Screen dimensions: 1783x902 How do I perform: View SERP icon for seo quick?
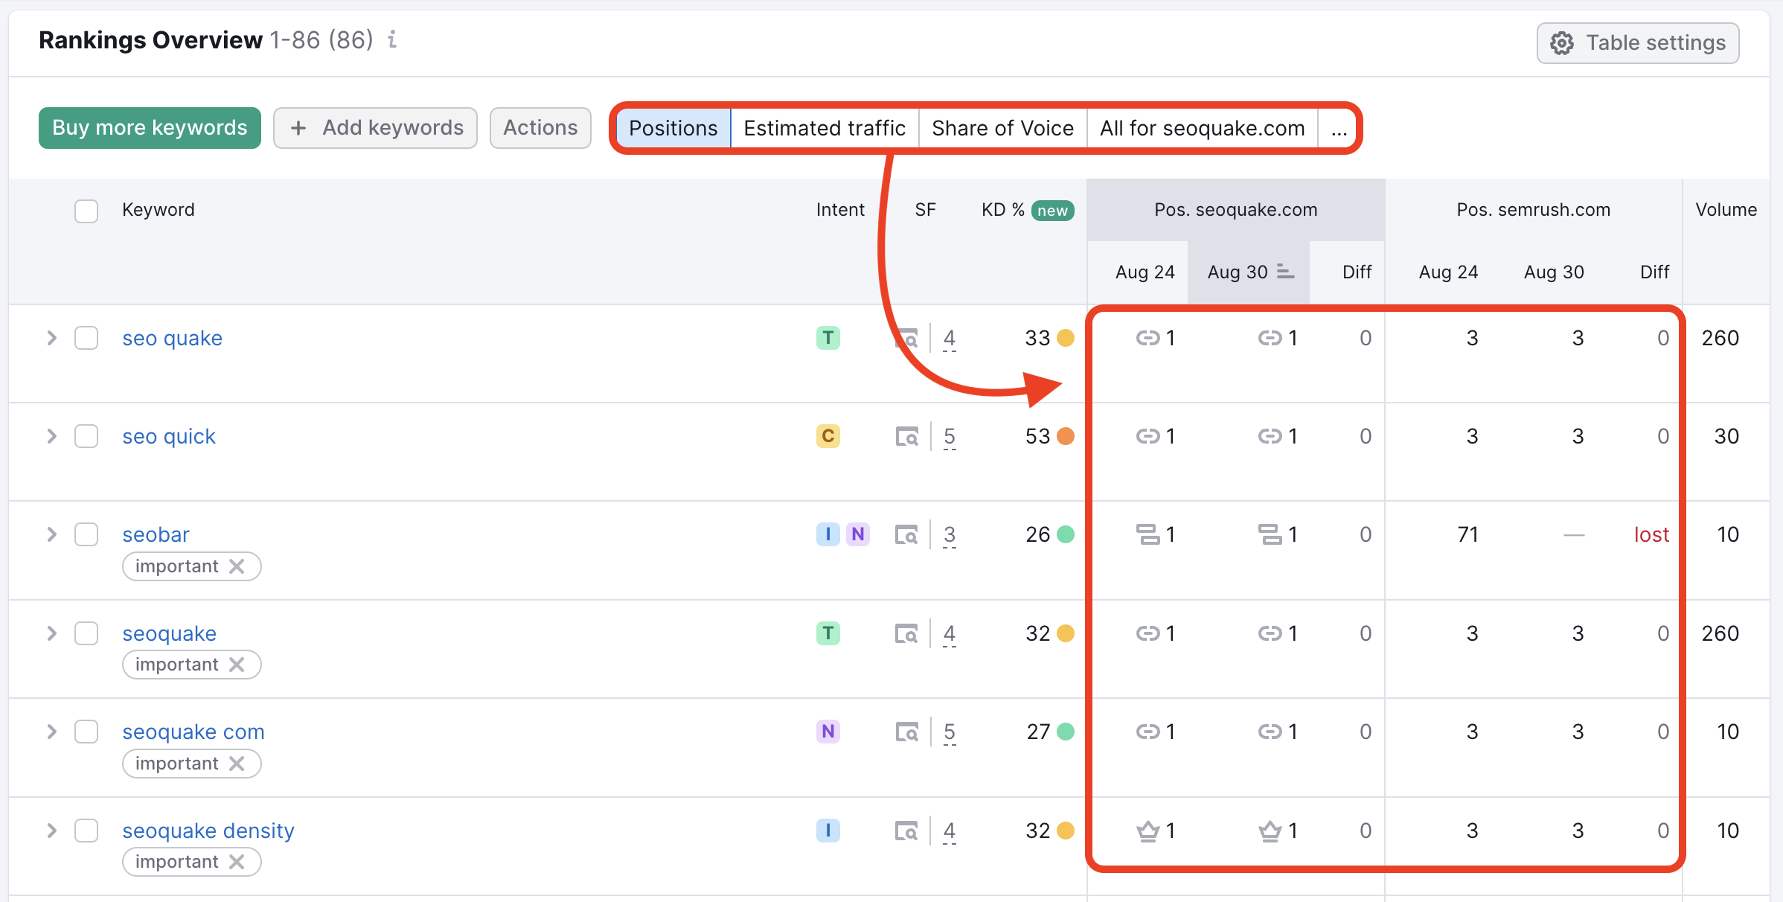point(907,436)
